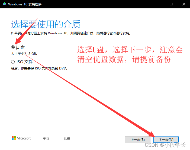Click the text 稍后，你需要将 ISO 文件刻录到 DVD。
This screenshot has height=150, width=190.
pos(39,68)
